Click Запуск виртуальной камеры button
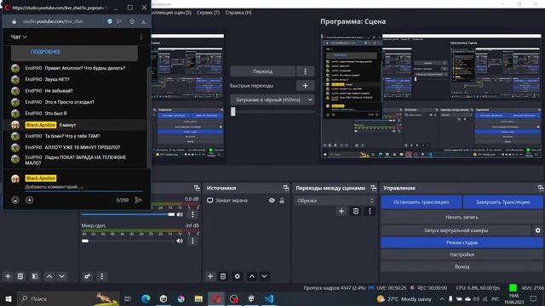 pos(456,230)
